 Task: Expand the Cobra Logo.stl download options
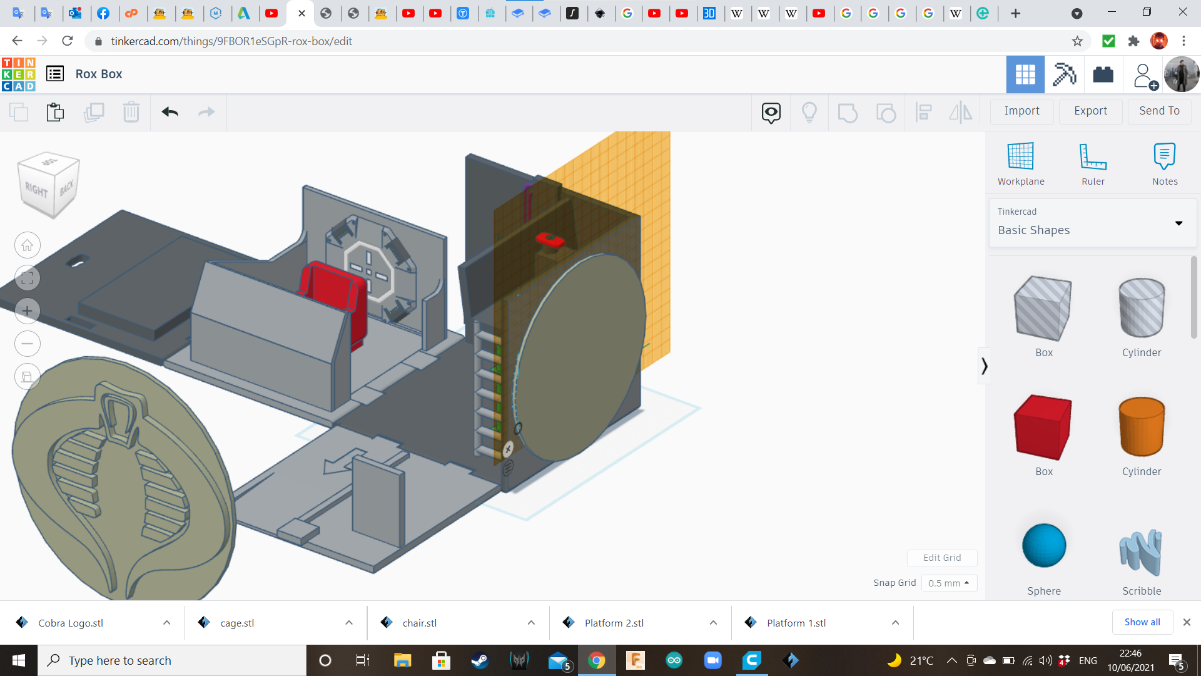coord(166,623)
